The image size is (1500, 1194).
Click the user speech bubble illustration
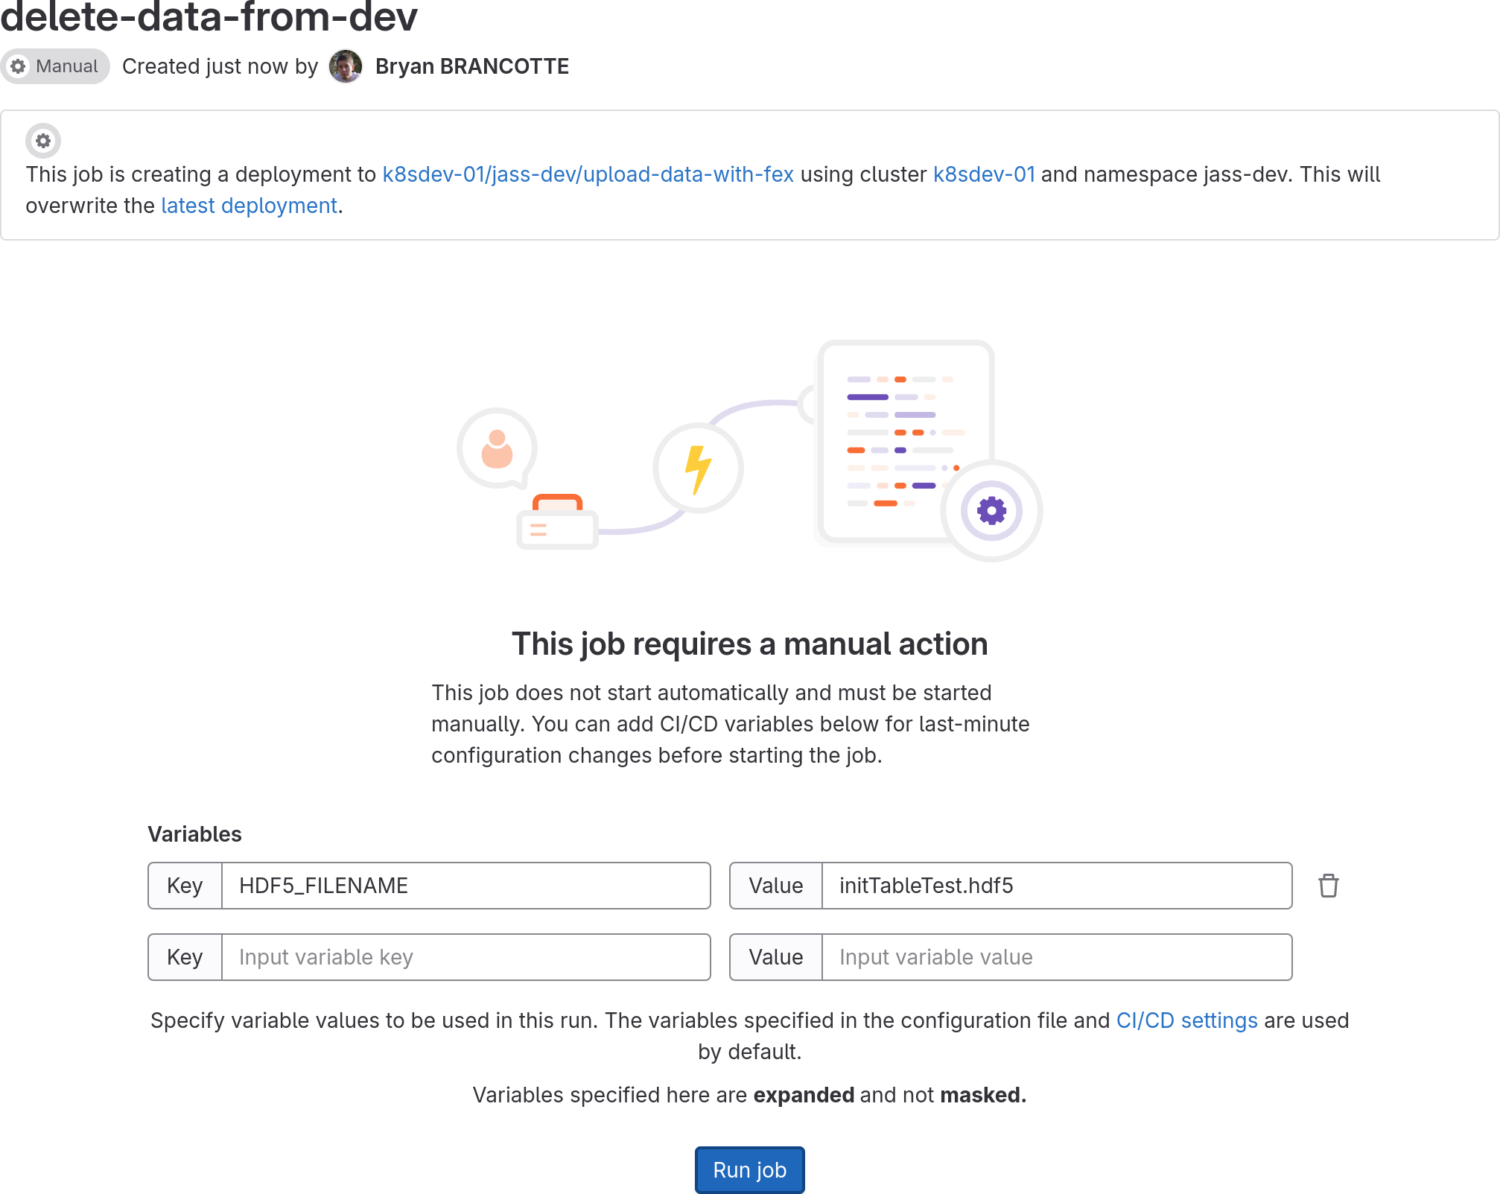[x=497, y=448]
